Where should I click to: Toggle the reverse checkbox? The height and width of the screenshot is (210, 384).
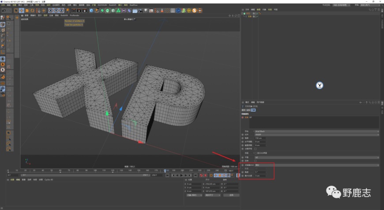click(x=255, y=161)
